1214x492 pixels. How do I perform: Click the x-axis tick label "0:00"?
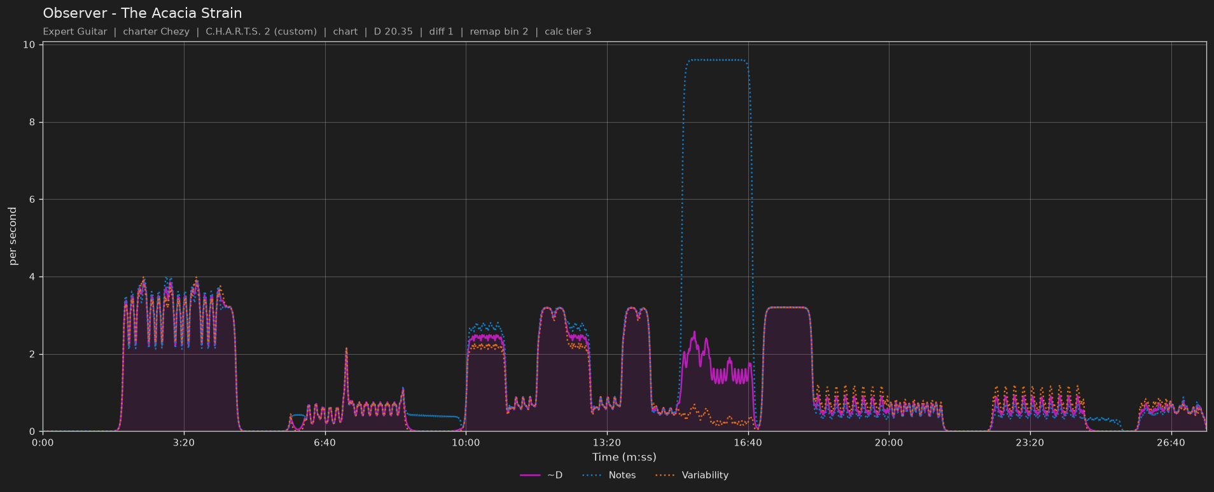pos(43,443)
